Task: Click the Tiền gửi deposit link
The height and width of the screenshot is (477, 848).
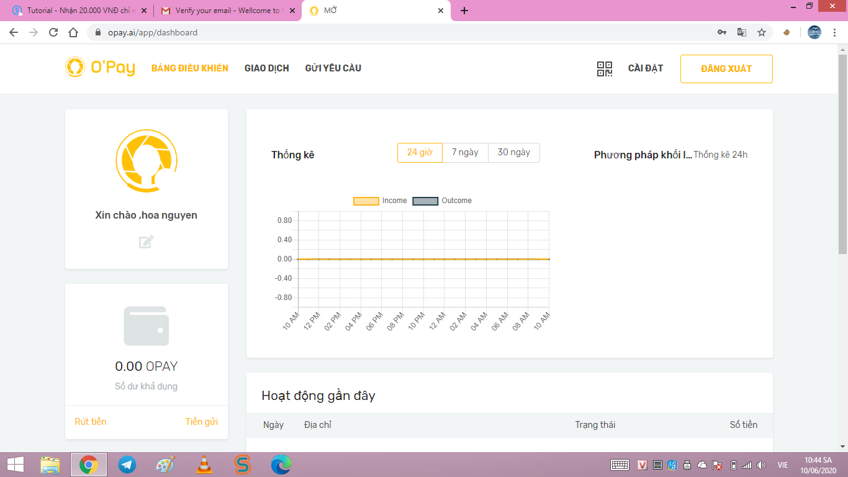Action: 202,422
